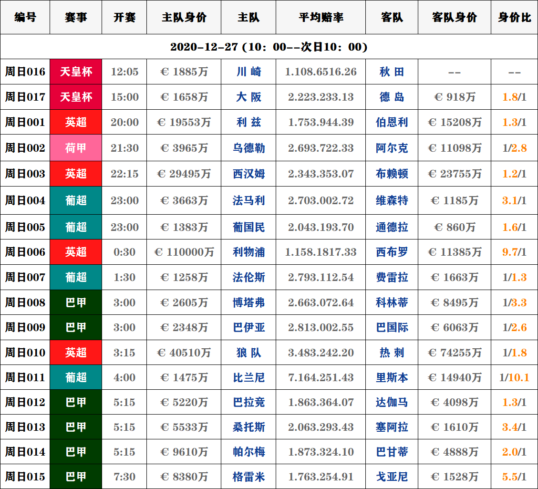Click the 身价比 column header

514,18
